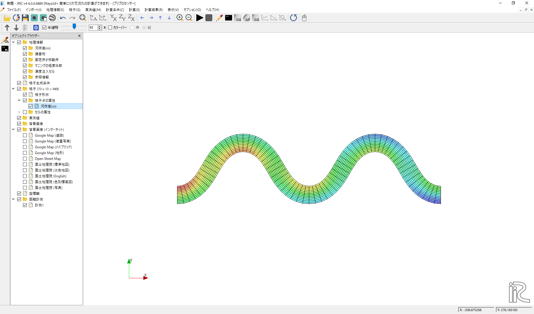The width and height of the screenshot is (534, 314).
Task: Collapse the 格子点の属性 node
Action: tap(19, 101)
